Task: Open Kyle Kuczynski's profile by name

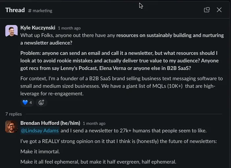Action: click(x=38, y=28)
